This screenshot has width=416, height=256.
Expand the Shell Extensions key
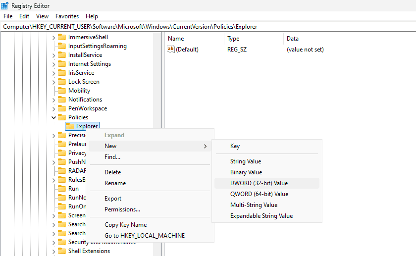point(53,251)
